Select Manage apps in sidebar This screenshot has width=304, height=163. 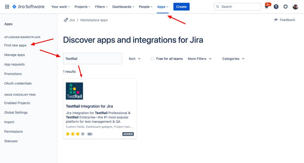coord(15,55)
